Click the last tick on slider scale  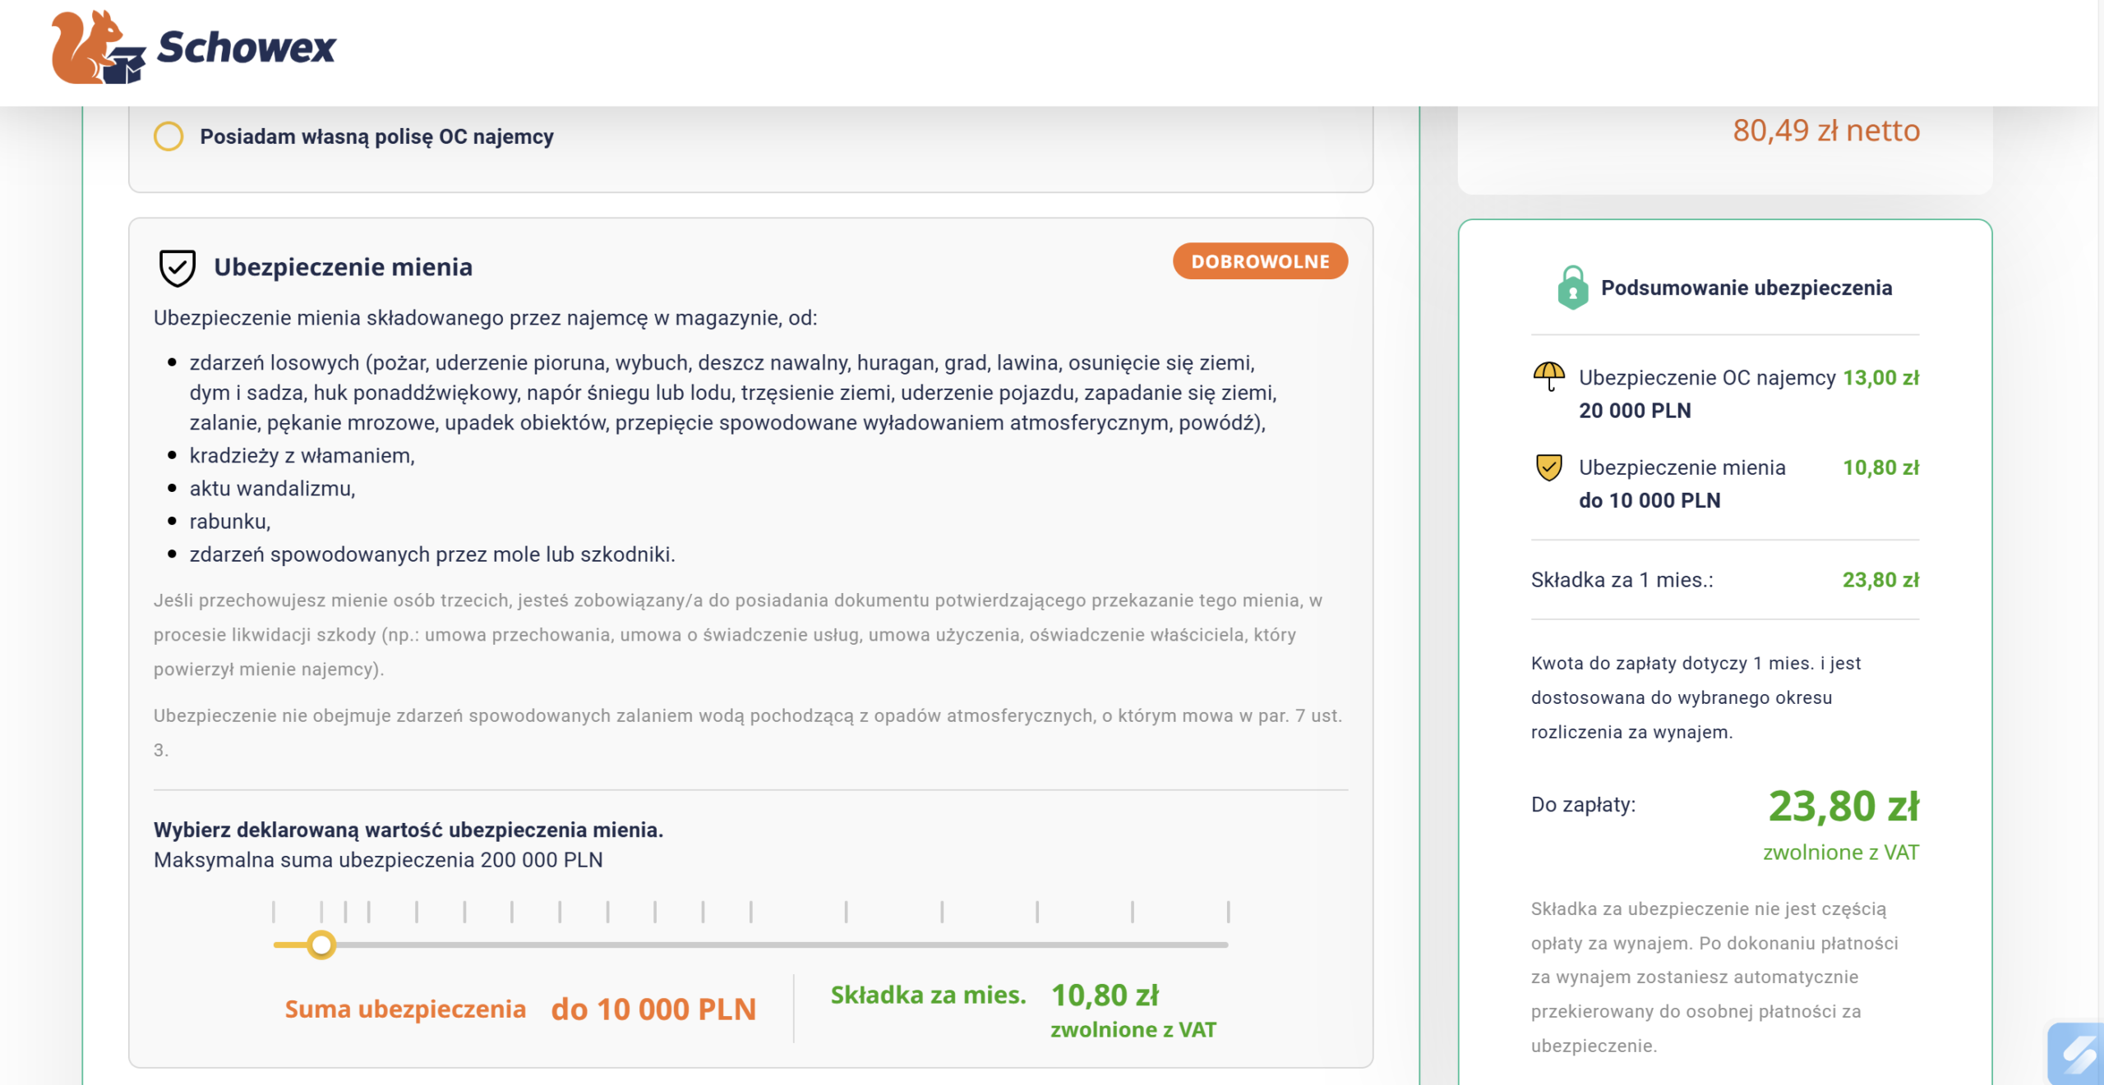pyautogui.click(x=1228, y=912)
